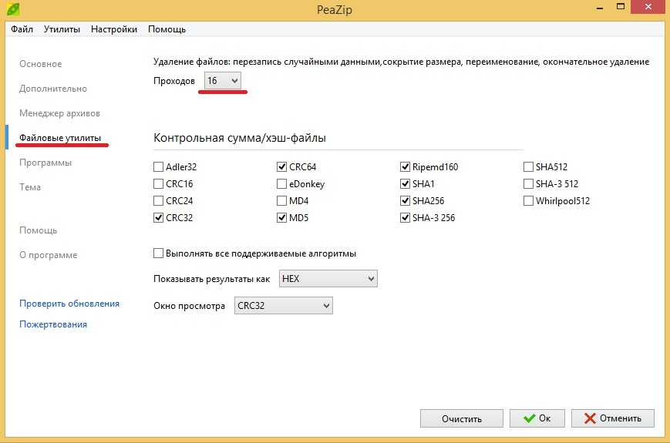Screen dimensions: 670x443
Task: Maximize the PeaZip window
Action: 621,7
